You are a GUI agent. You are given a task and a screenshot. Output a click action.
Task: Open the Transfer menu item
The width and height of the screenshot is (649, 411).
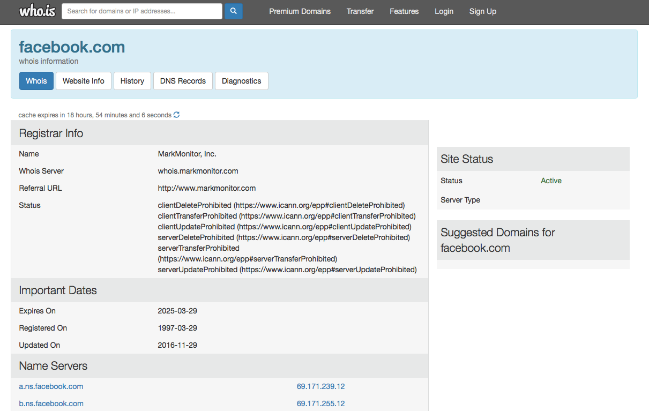click(x=360, y=11)
